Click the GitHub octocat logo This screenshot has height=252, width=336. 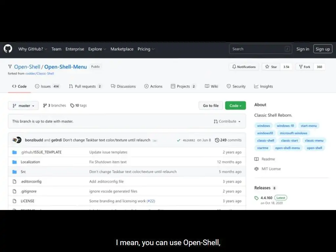pyautogui.click(x=8, y=49)
